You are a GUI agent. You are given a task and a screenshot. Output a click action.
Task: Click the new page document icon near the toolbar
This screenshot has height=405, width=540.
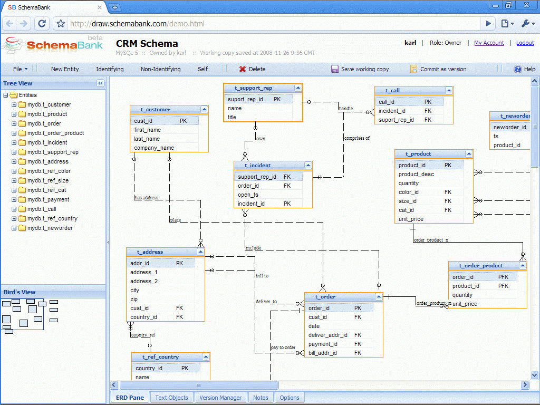(x=505, y=23)
